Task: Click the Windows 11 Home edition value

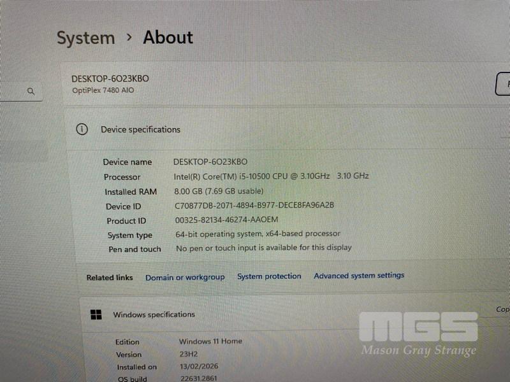Action: (210, 341)
